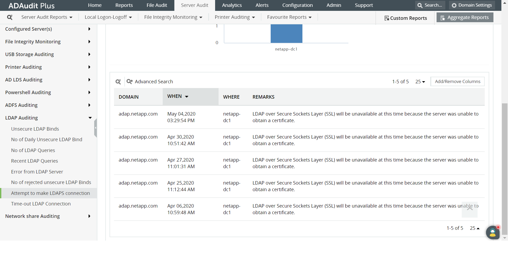The image size is (508, 257).
Task: Select the Apr 30,2020 10:51:42 AM row
Action: [x=299, y=140]
